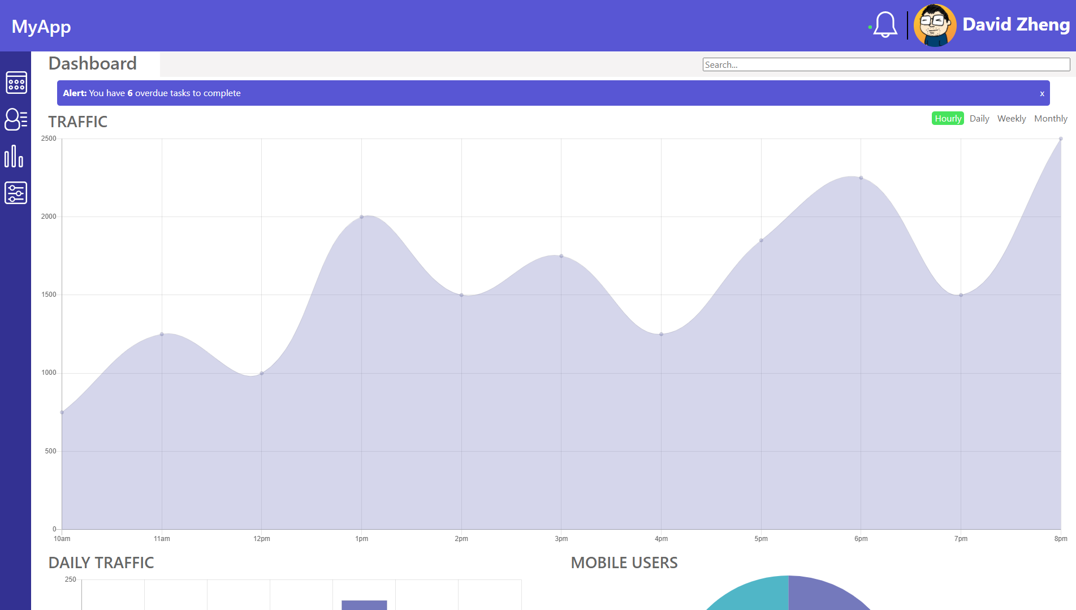This screenshot has height=610, width=1076.
Task: Click the 1pm data point on chart
Action: (362, 217)
